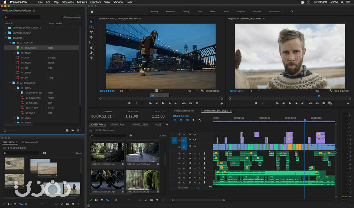This screenshot has width=354, height=208.
Task: Open Program monitor settings wrench
Action: pos(331,91)
